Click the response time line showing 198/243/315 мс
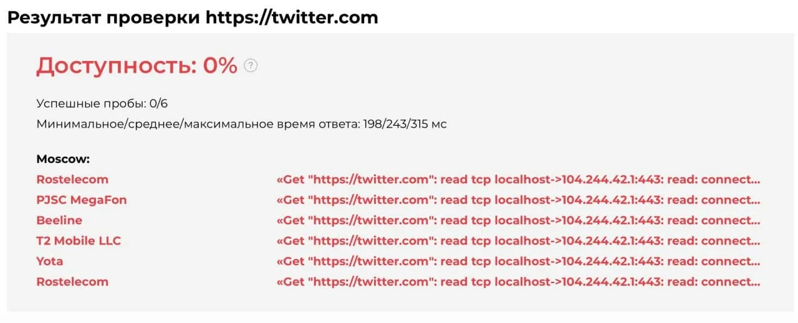 pos(241,124)
